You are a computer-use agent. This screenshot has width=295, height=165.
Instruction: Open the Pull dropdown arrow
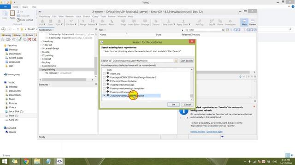pos(44,24)
